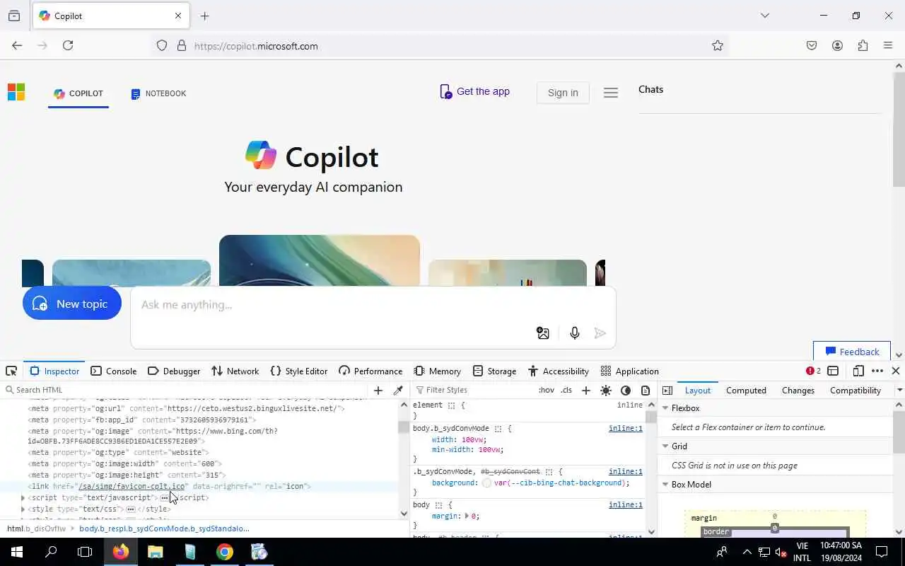Add a new CSS rule in Styles pane
The height and width of the screenshot is (566, 905).
coord(585,390)
